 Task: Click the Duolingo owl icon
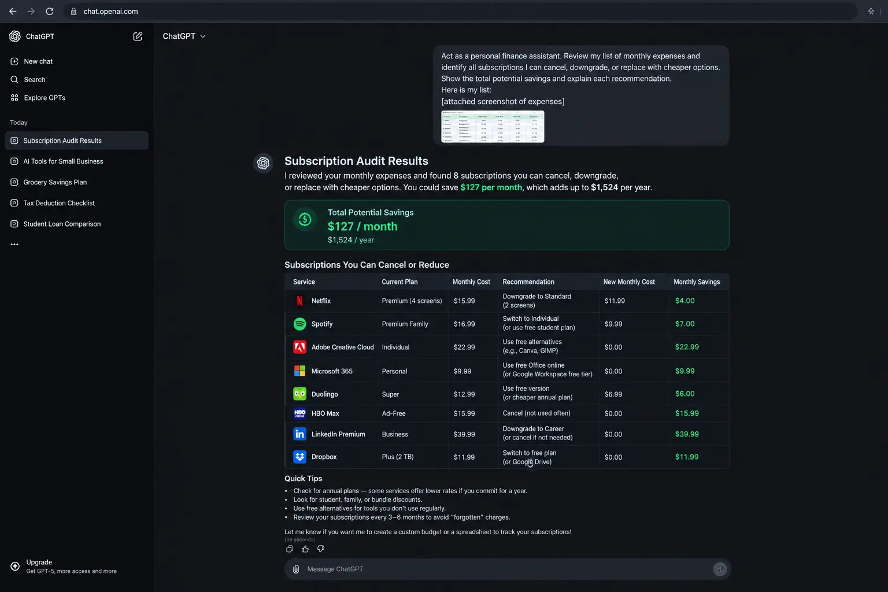tap(299, 394)
